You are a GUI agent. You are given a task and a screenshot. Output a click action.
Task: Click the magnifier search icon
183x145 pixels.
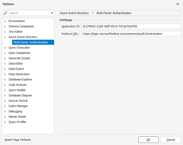tap(5, 13)
